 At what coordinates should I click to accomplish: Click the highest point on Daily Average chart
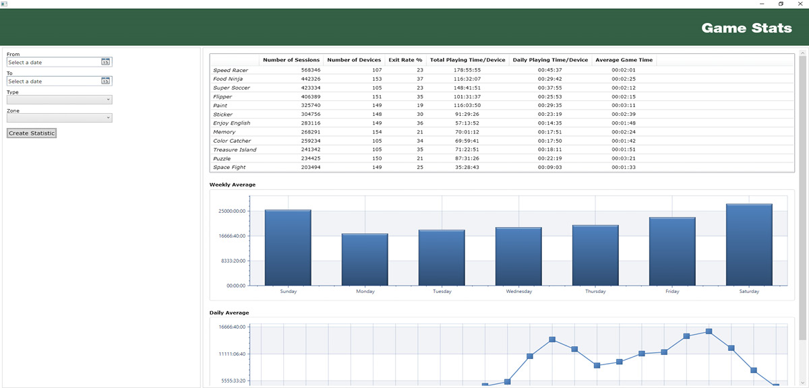pos(709,331)
